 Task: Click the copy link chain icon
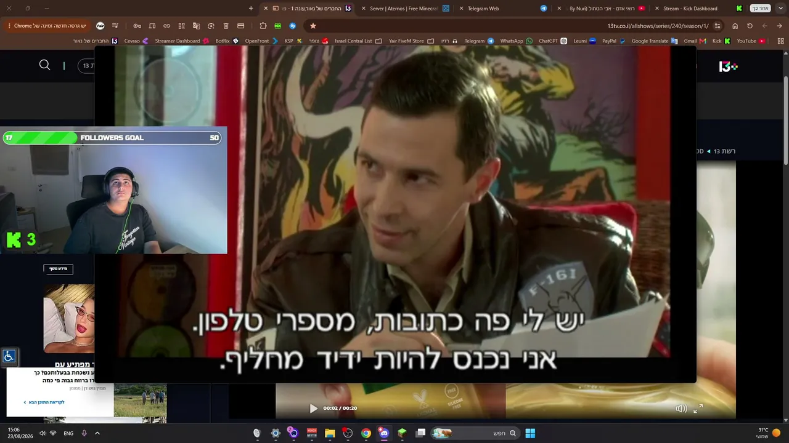(167, 26)
